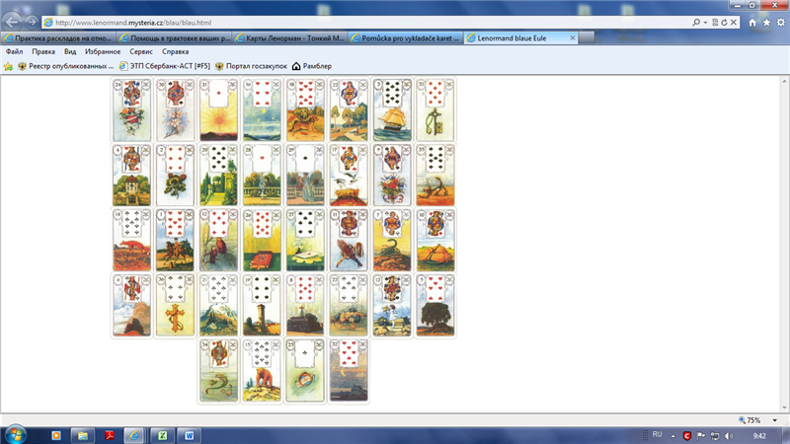Select card 36 Cross
Image resolution: width=790 pixels, height=444 pixels.
[175, 305]
